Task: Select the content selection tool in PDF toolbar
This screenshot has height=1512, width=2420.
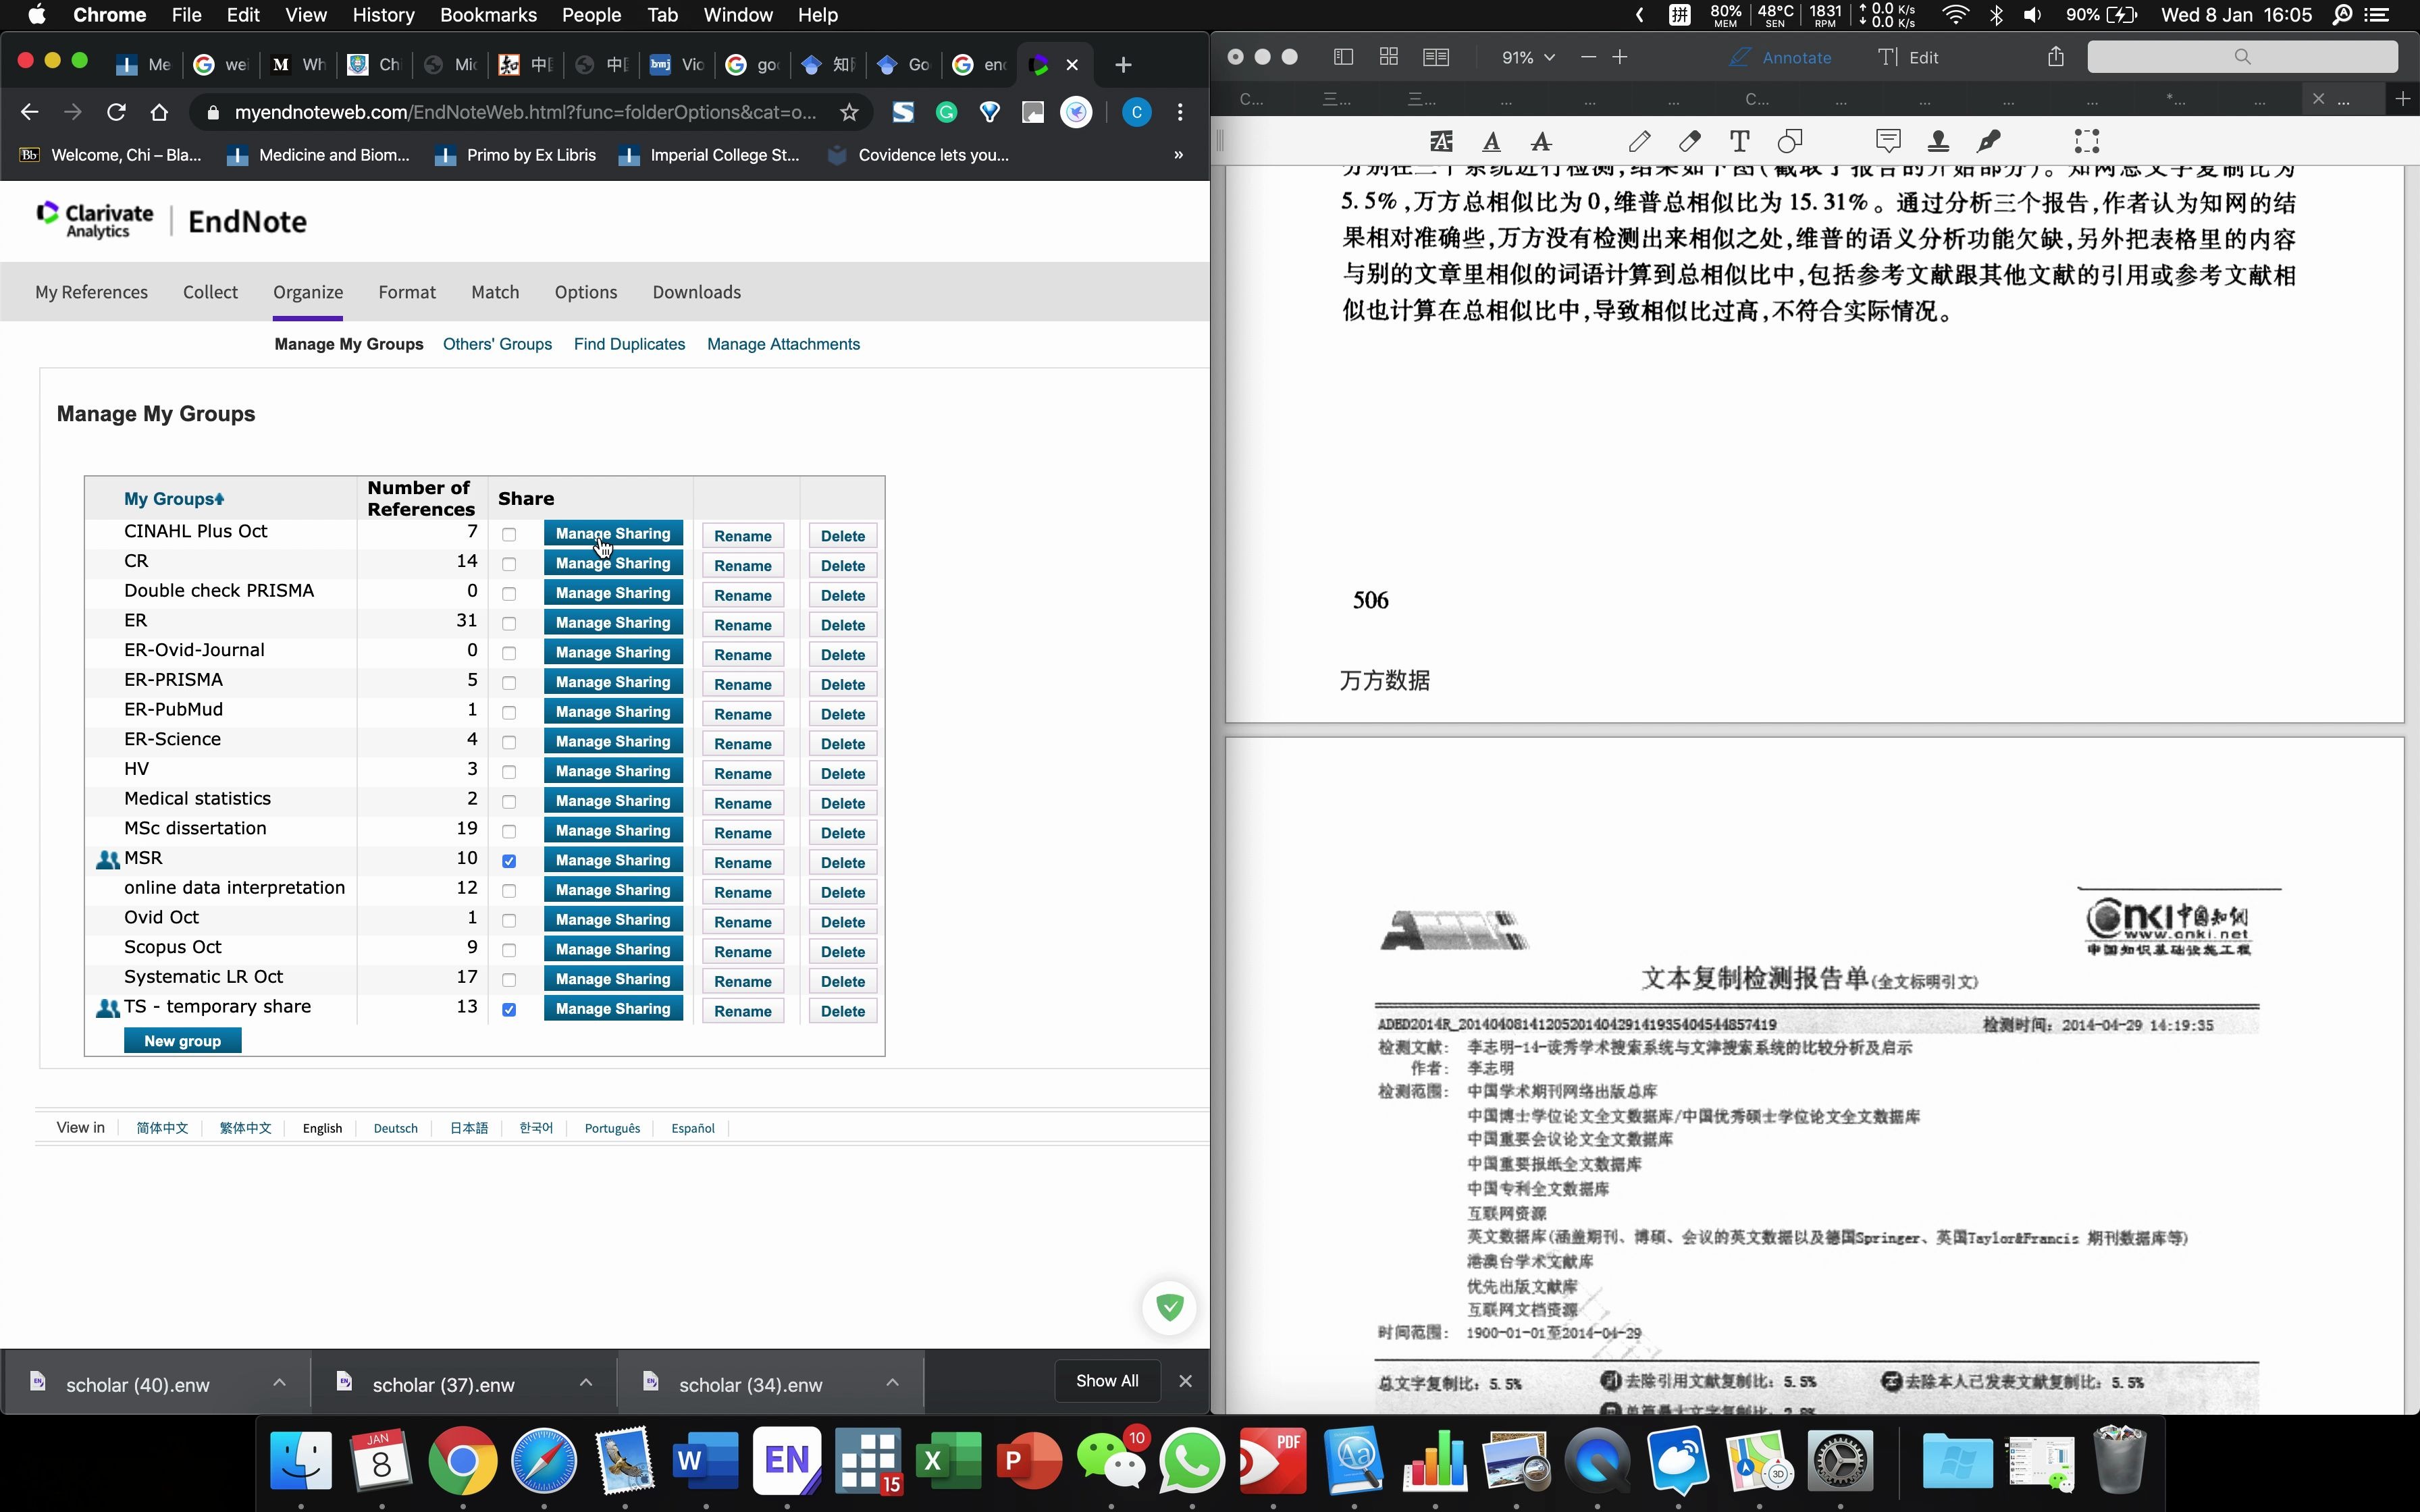Action: click(x=2086, y=141)
